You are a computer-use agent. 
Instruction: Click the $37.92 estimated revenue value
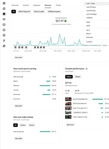pos(68,83)
